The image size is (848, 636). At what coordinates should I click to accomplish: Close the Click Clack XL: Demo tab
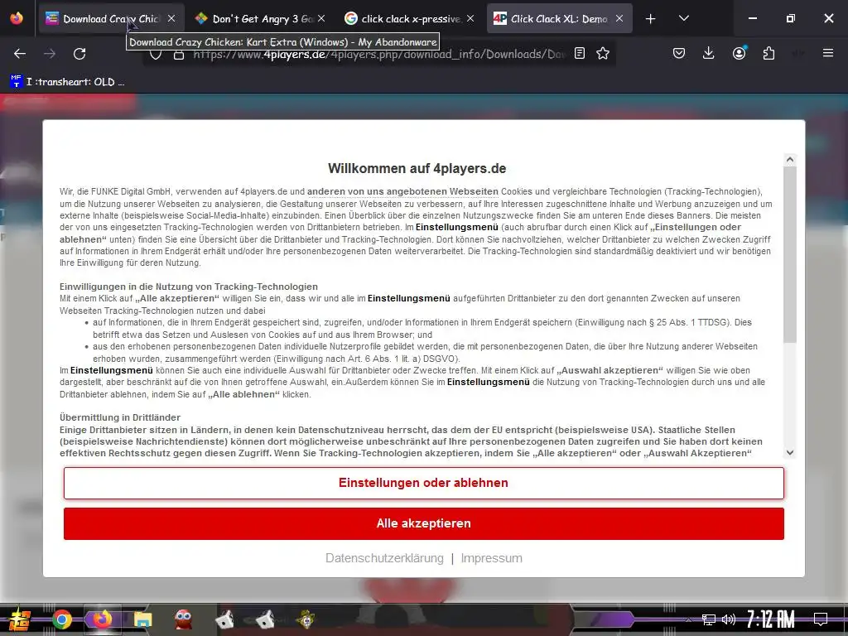click(619, 18)
